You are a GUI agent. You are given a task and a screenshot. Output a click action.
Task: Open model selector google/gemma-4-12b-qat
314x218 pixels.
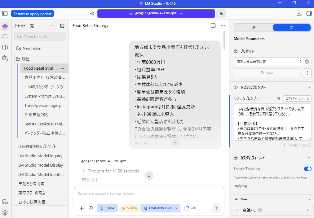coord(156,13)
